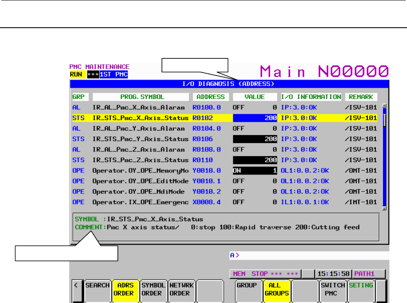Viewport: 407px width, 303px height.
Task: Click address R0102
Action: 203,118
